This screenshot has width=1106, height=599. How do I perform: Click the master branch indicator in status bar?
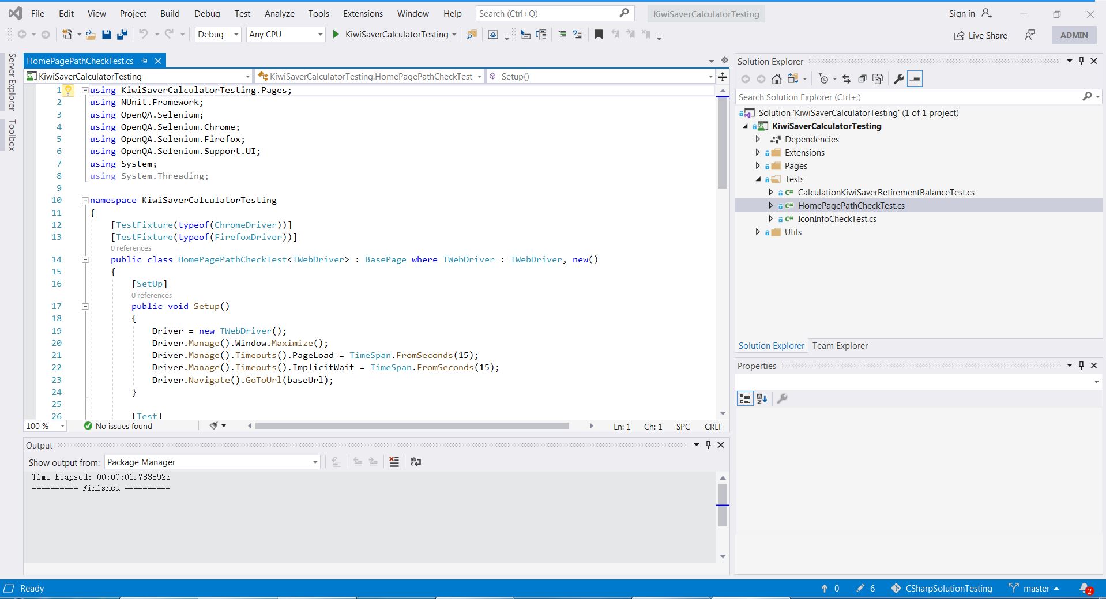pos(1034,589)
